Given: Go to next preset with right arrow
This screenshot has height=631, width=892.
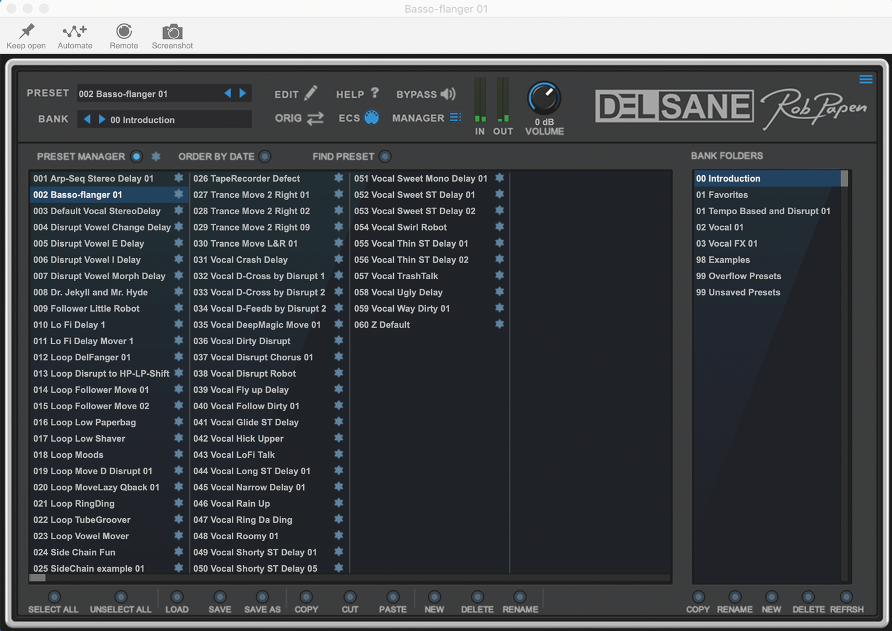Looking at the screenshot, I should 243,93.
